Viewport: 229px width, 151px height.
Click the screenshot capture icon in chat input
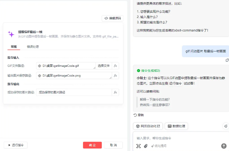tap(138, 146)
